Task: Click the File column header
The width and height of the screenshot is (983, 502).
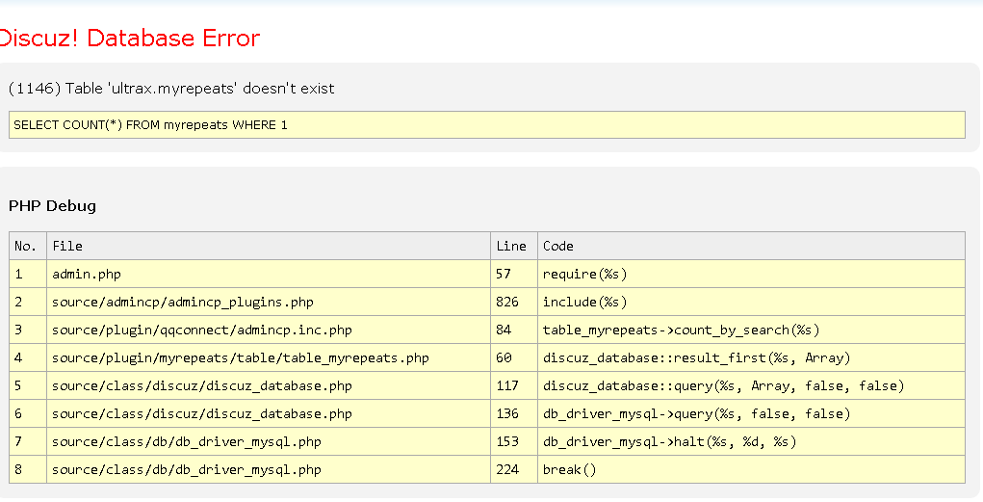Action: (x=67, y=247)
